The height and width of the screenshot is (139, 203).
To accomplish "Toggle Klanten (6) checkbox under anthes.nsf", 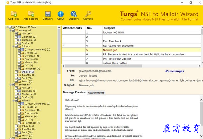I will point(19,116).
